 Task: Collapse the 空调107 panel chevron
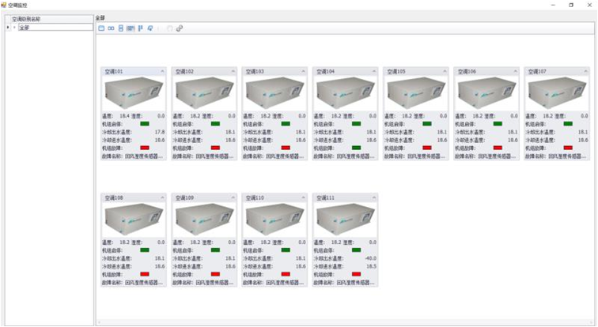(586, 71)
